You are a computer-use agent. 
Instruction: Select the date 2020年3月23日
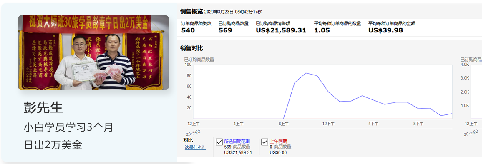219,12
